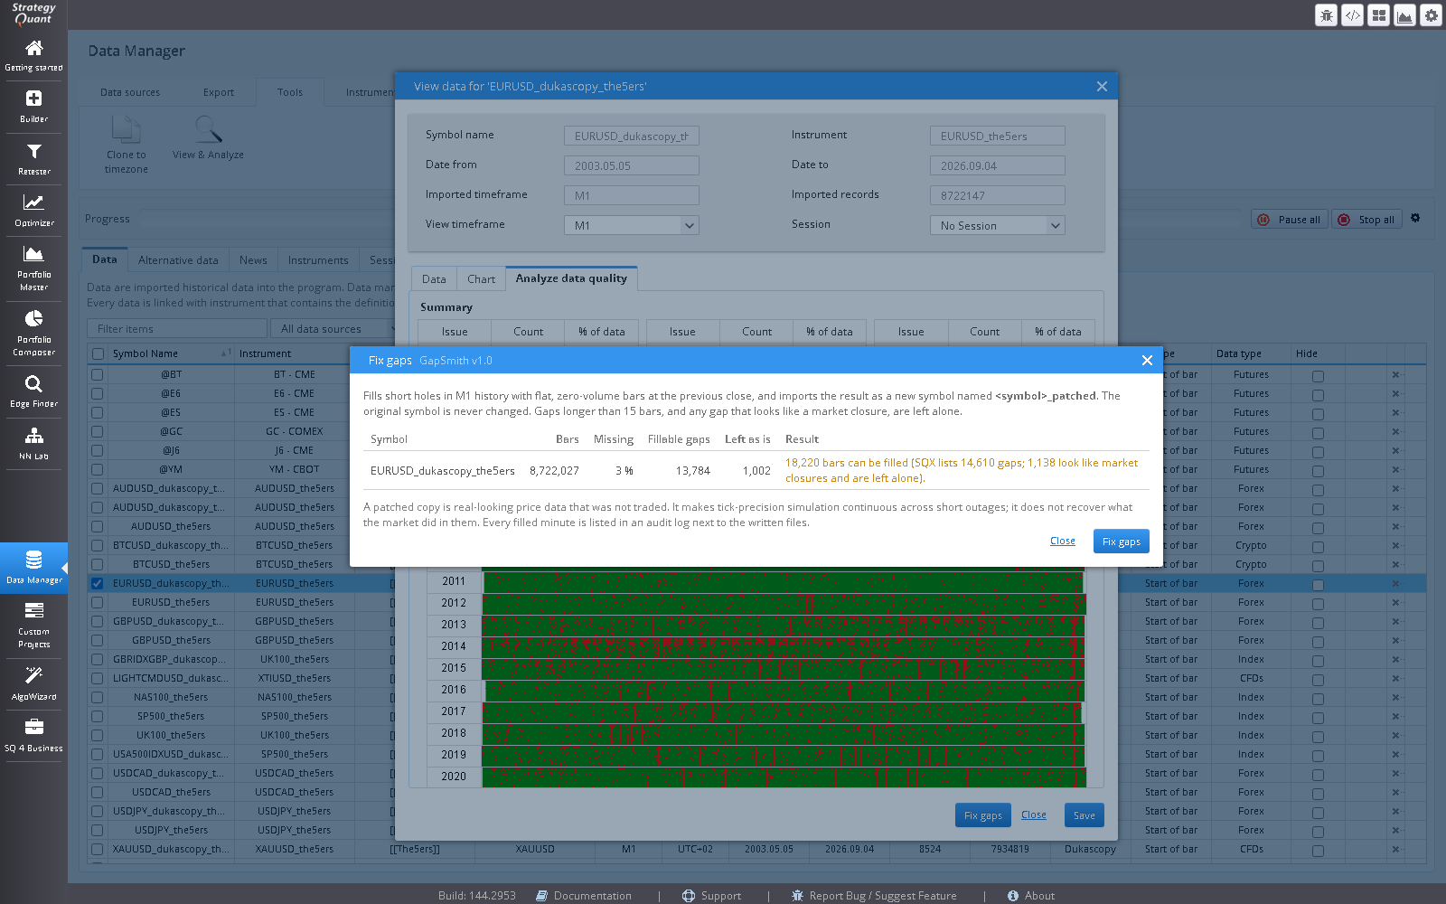Screen dimensions: 1446x904
Task: Open Portfolio Master module
Action: point(33,268)
